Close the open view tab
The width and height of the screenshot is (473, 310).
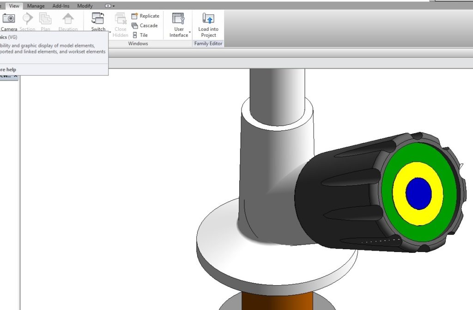coord(16,76)
